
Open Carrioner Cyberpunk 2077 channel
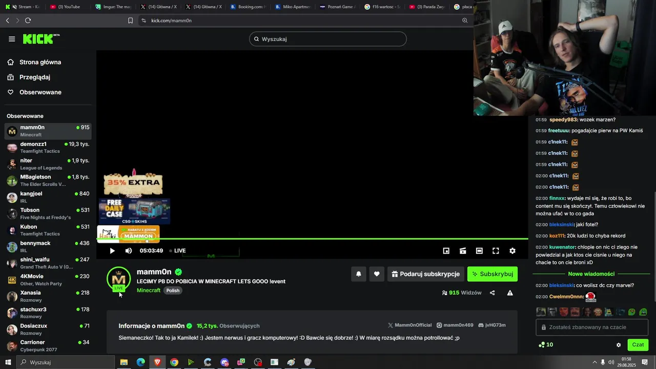[48, 345]
